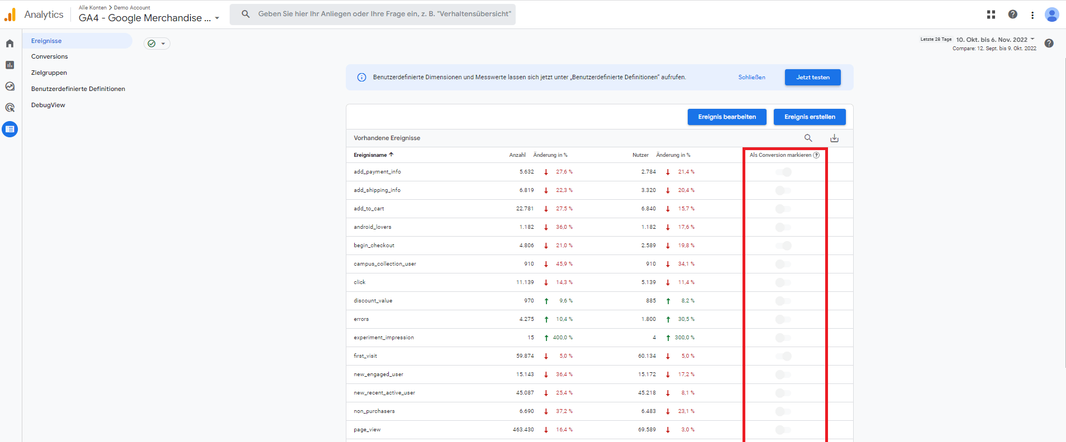Click the non_purchasers event name

pyautogui.click(x=374, y=411)
